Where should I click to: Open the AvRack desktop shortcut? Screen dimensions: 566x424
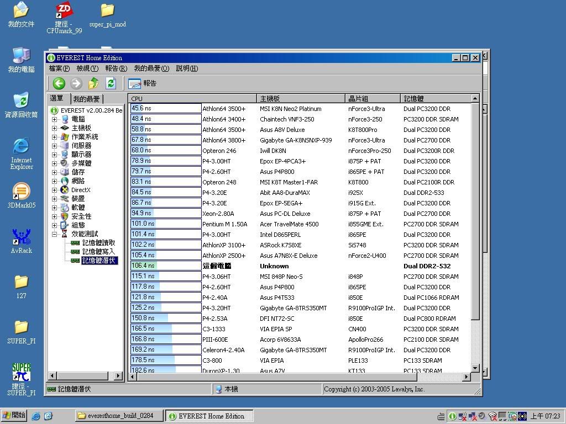22,241
